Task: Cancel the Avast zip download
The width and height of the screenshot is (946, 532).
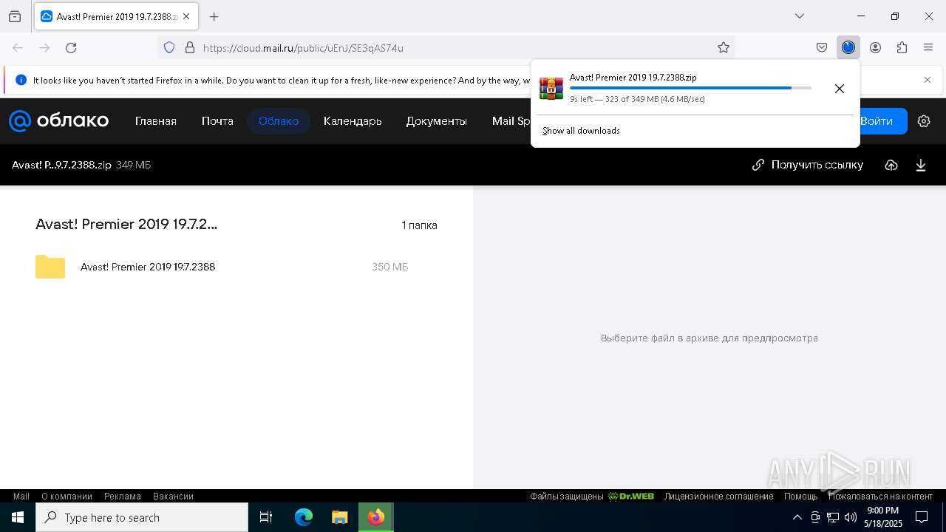Action: point(840,89)
